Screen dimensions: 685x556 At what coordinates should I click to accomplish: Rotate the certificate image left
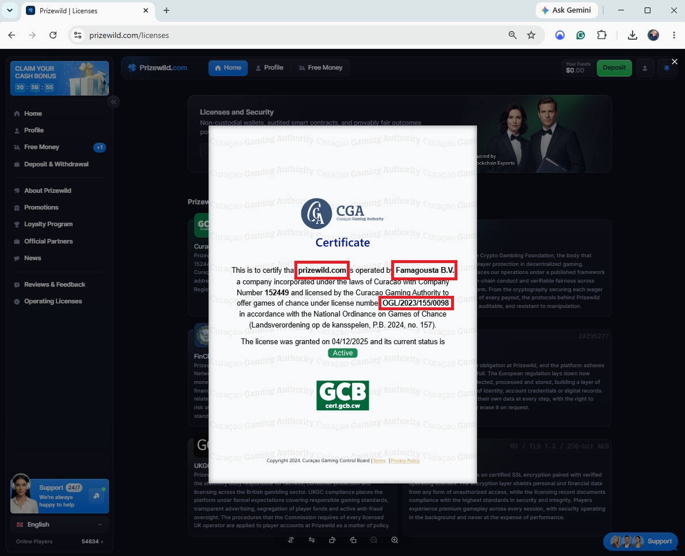click(332, 540)
